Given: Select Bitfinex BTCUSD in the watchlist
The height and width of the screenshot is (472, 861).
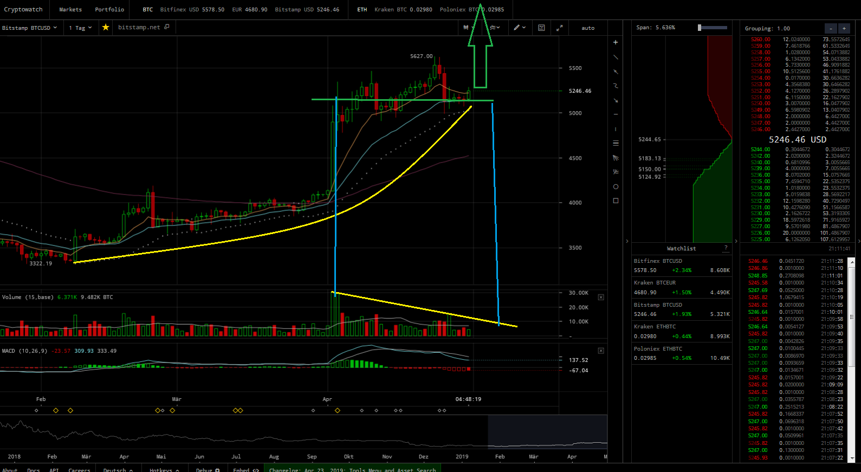Looking at the screenshot, I should (682, 266).
